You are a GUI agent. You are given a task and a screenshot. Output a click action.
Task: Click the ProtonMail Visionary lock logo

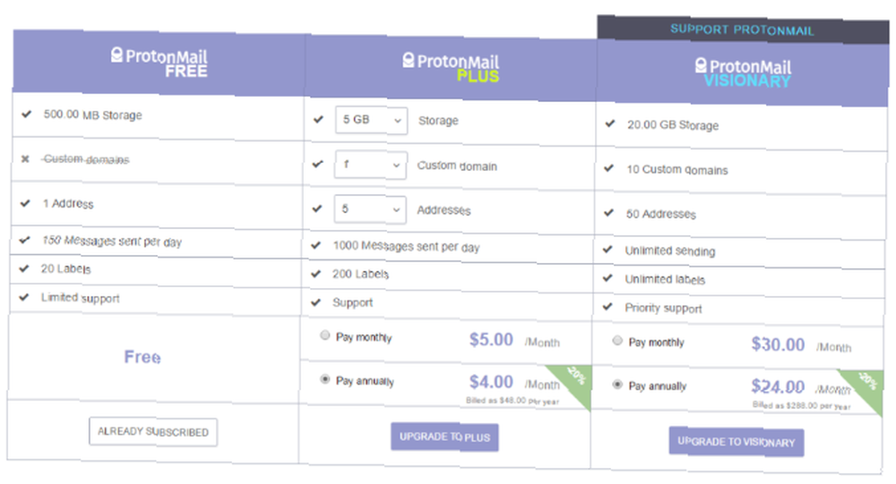click(x=702, y=65)
